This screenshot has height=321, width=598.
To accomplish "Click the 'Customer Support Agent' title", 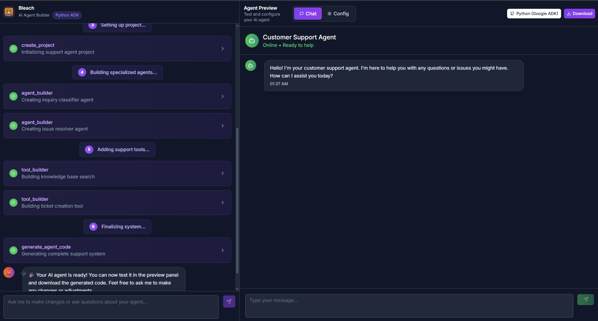I will [x=299, y=37].
